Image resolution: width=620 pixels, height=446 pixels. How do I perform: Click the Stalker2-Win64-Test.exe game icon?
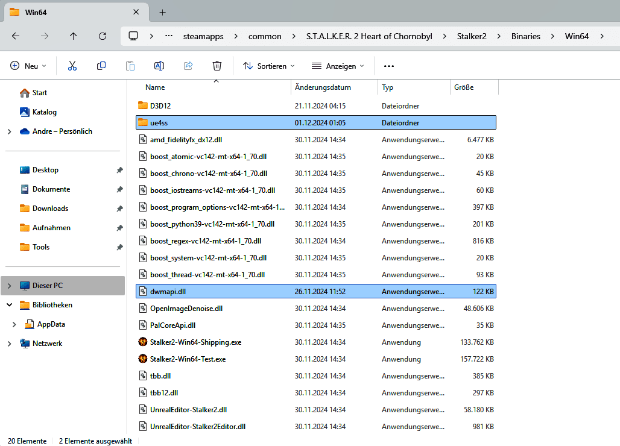tap(143, 359)
